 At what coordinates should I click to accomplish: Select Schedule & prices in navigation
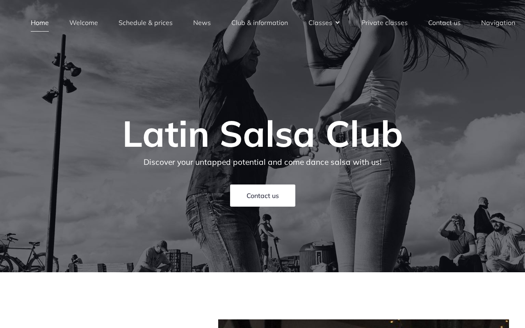(x=146, y=23)
